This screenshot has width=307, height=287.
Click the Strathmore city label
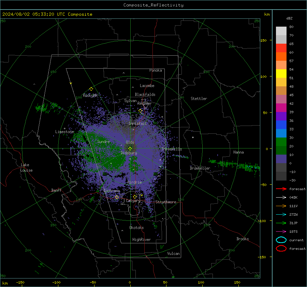(166, 202)
